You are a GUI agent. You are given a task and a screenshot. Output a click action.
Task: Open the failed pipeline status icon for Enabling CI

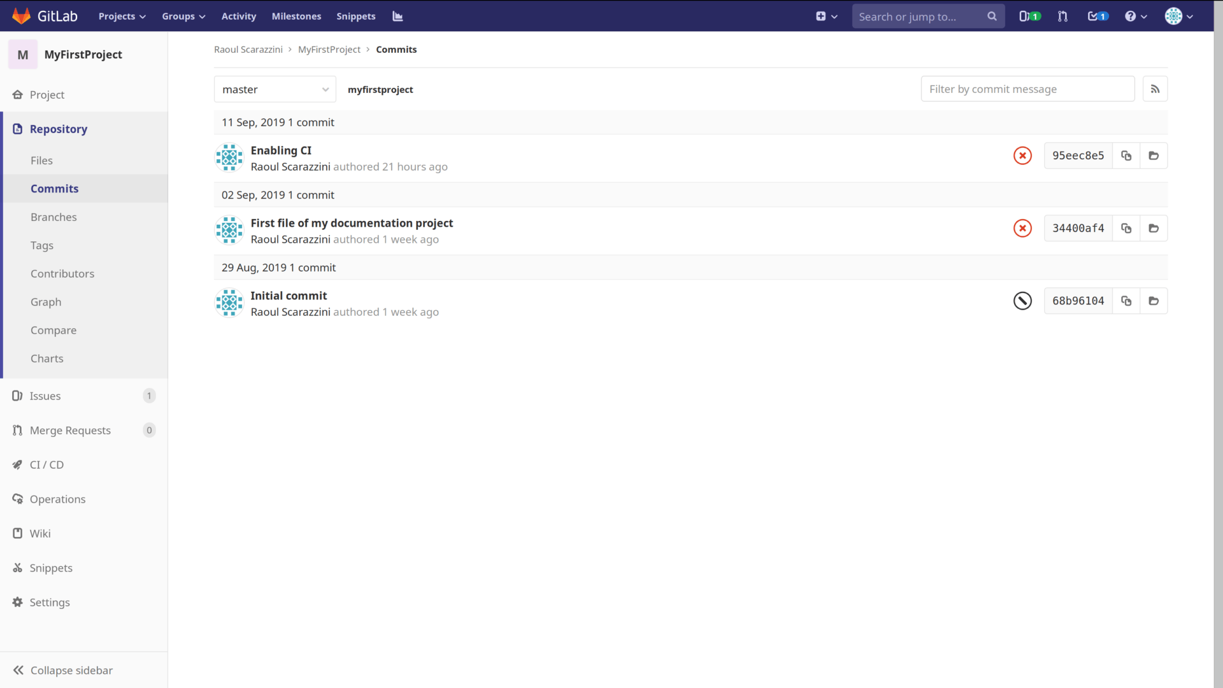(1022, 155)
